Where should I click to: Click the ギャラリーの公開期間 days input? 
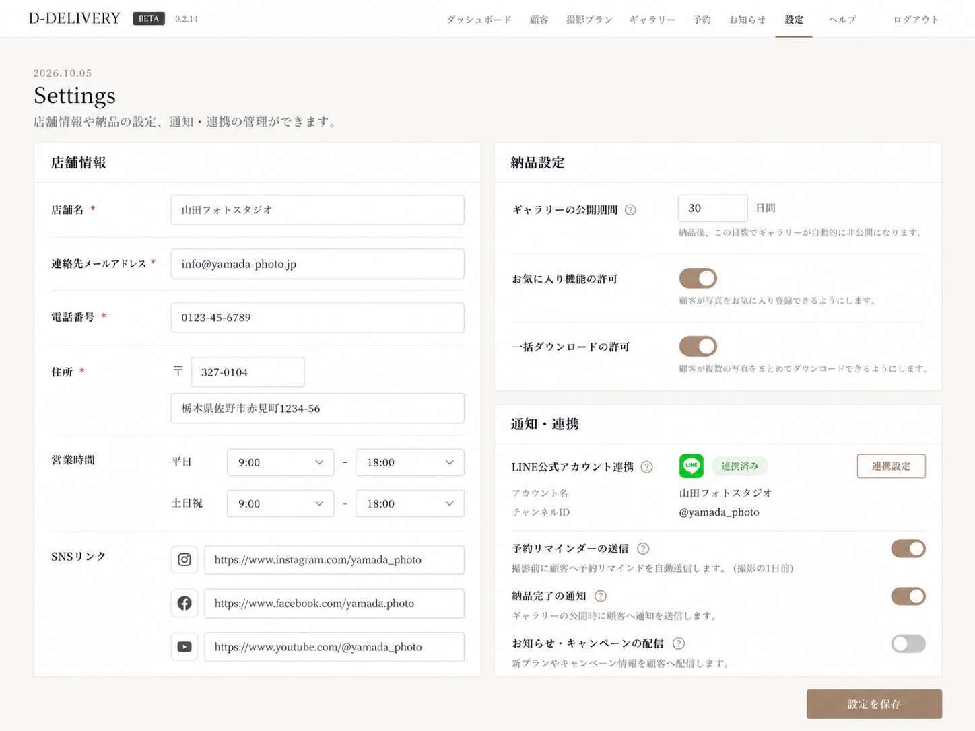pyautogui.click(x=712, y=208)
